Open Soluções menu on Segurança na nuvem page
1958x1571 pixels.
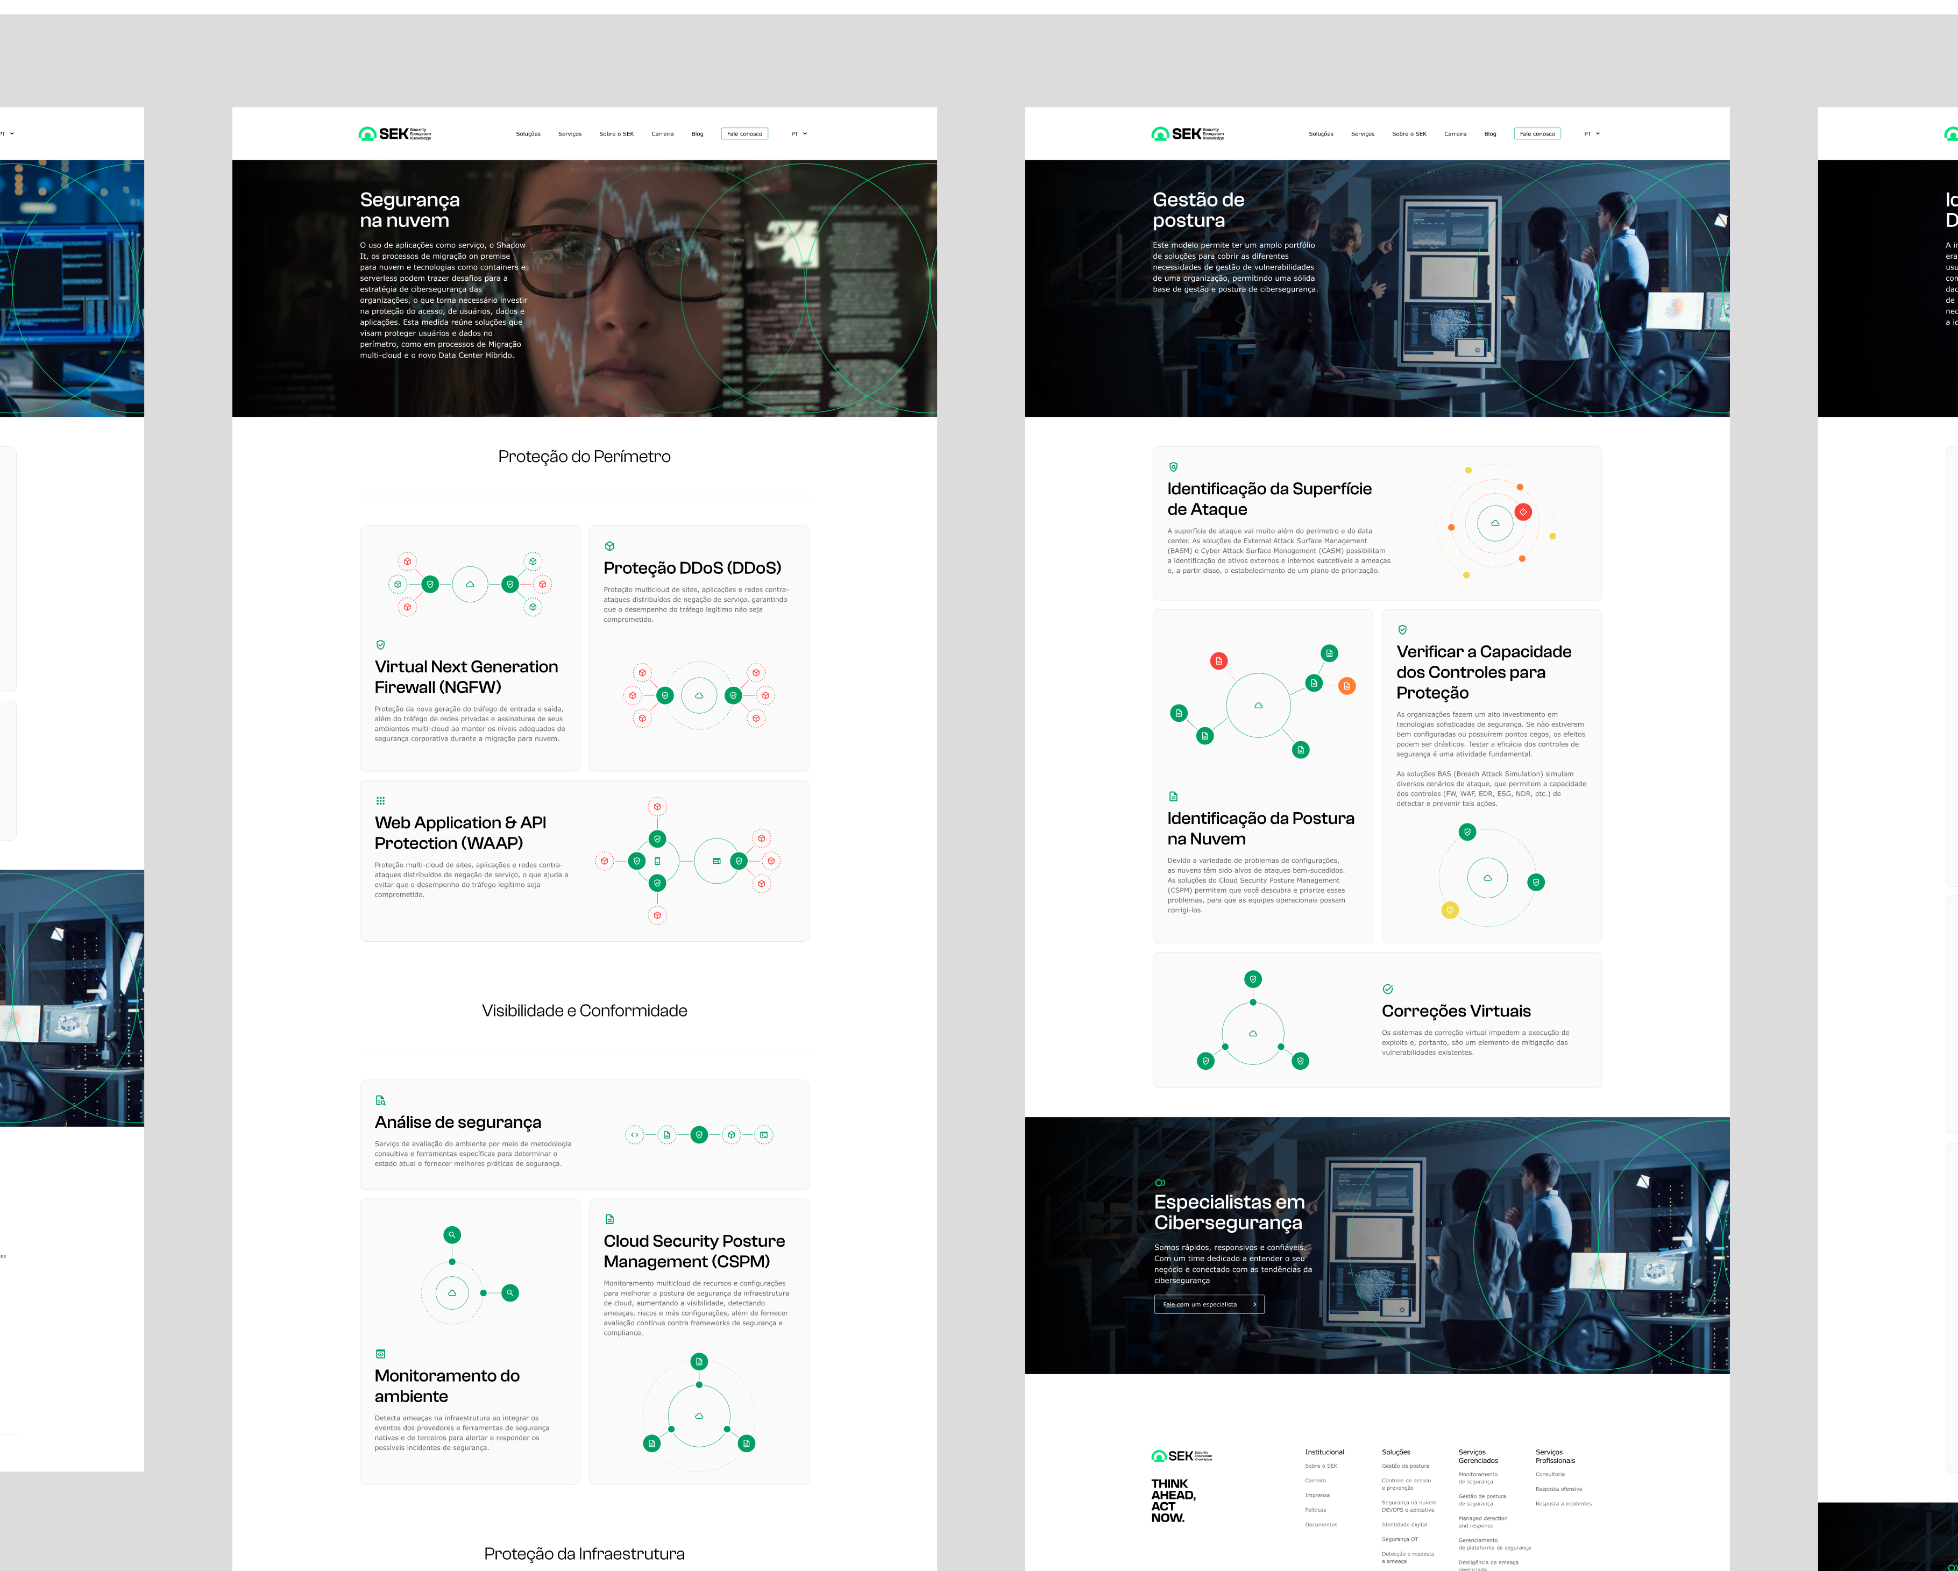click(528, 133)
